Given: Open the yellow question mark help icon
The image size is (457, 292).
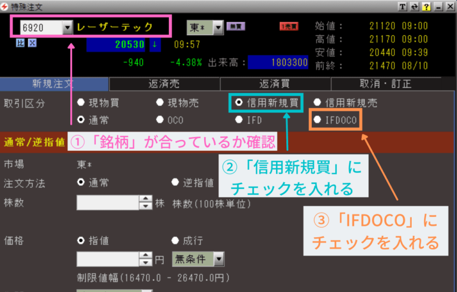Looking at the screenshot, I should click(x=425, y=7).
